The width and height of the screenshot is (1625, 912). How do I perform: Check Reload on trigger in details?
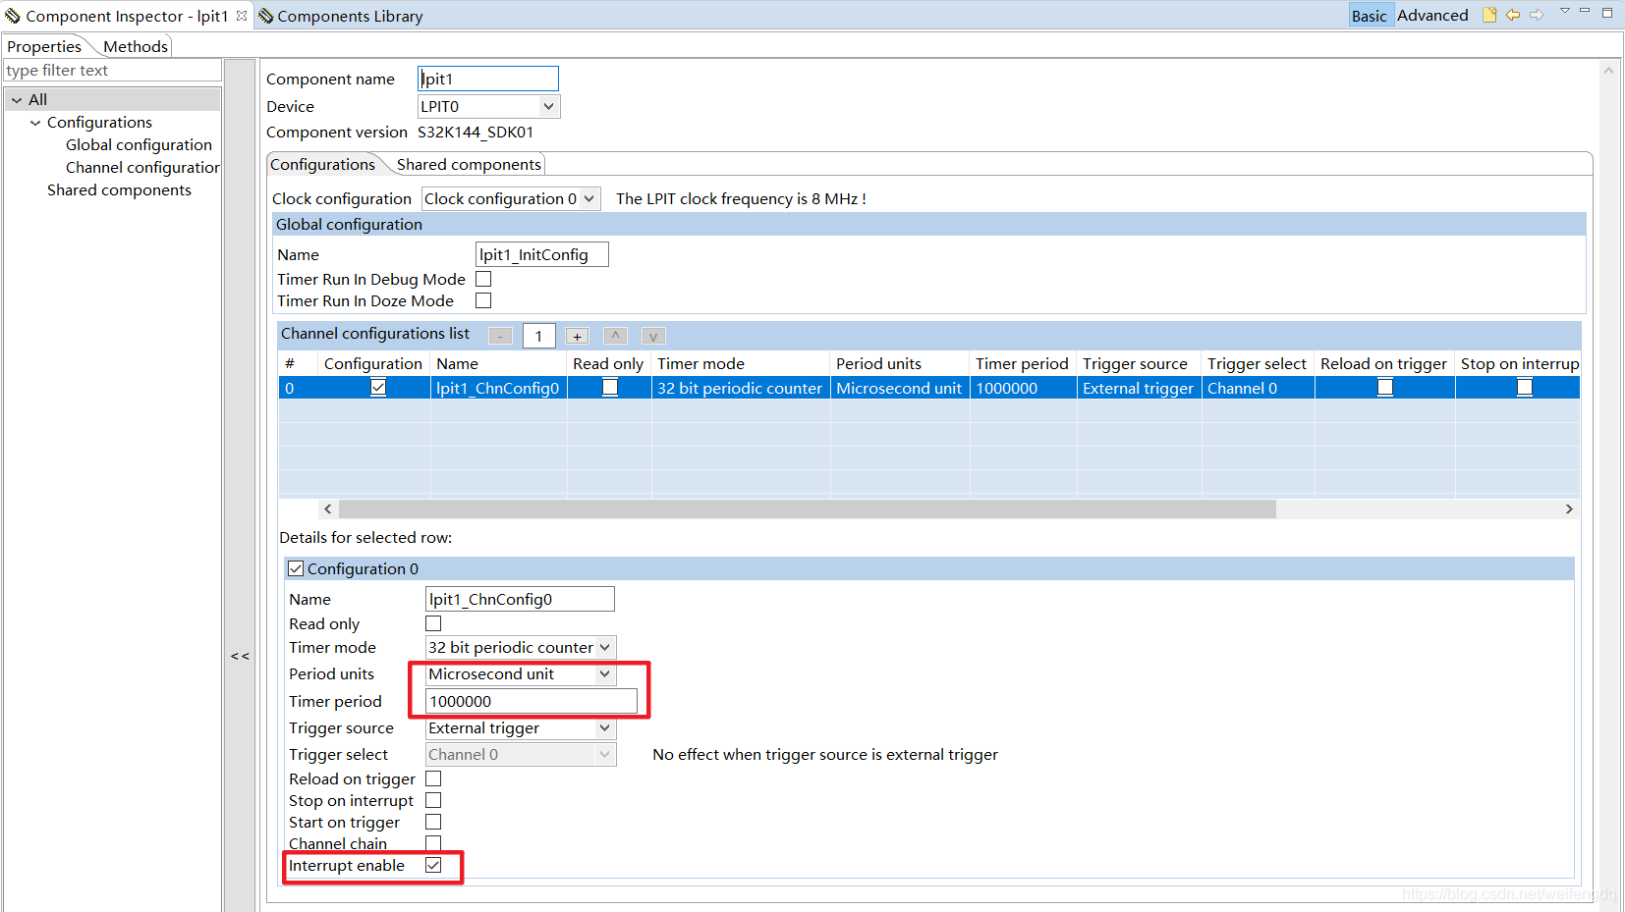433,778
